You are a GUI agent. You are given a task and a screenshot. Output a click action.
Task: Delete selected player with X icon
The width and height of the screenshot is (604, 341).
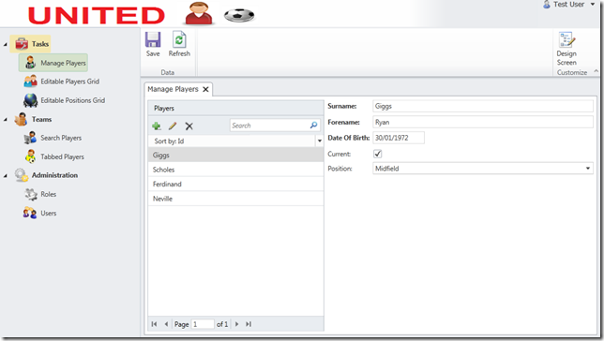point(189,126)
